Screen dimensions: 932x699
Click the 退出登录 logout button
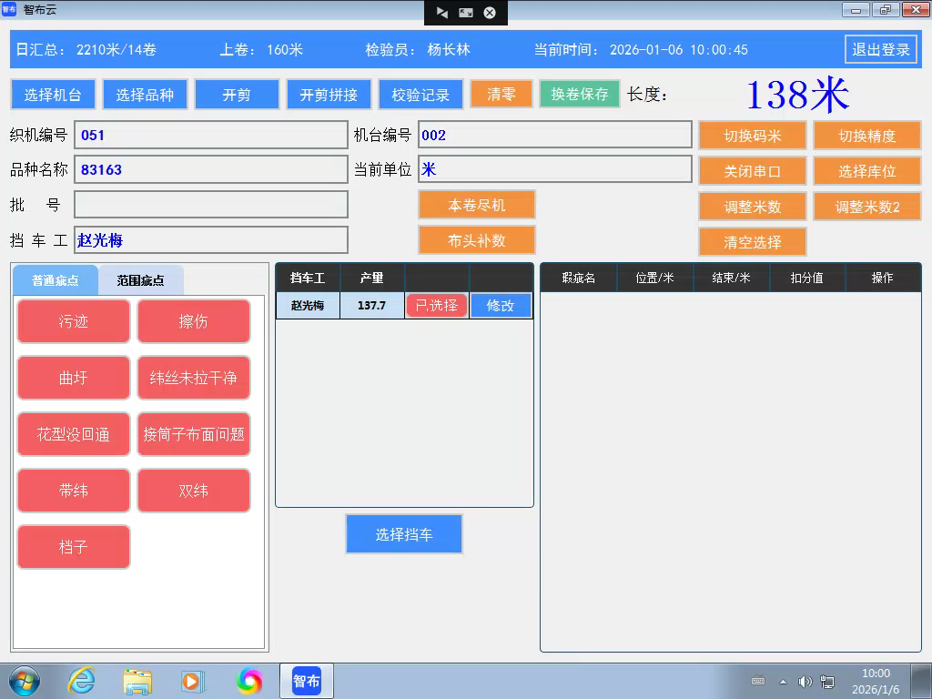(x=880, y=50)
